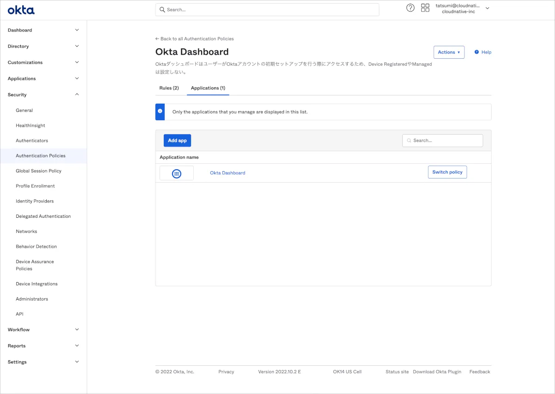
Task: Select the Applications (1) tab
Action: pyautogui.click(x=208, y=88)
